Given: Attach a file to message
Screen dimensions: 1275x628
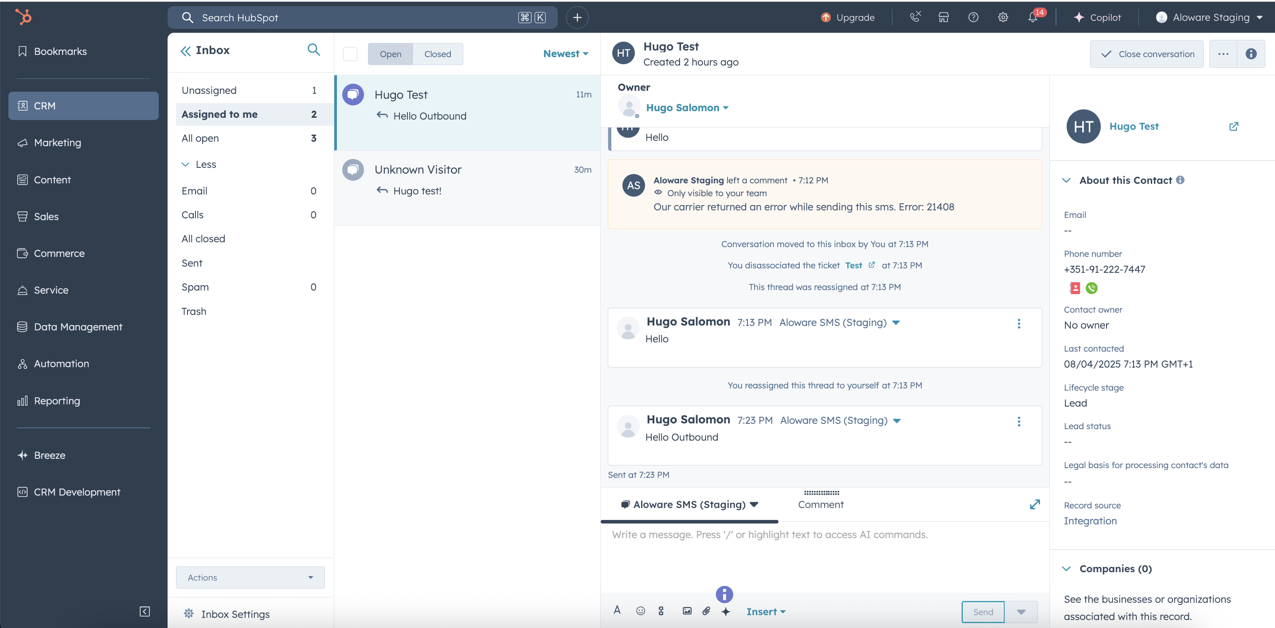Looking at the screenshot, I should pyautogui.click(x=706, y=611).
